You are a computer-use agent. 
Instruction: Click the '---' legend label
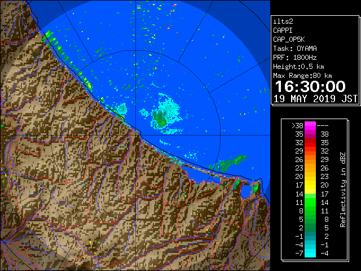click(x=323, y=126)
